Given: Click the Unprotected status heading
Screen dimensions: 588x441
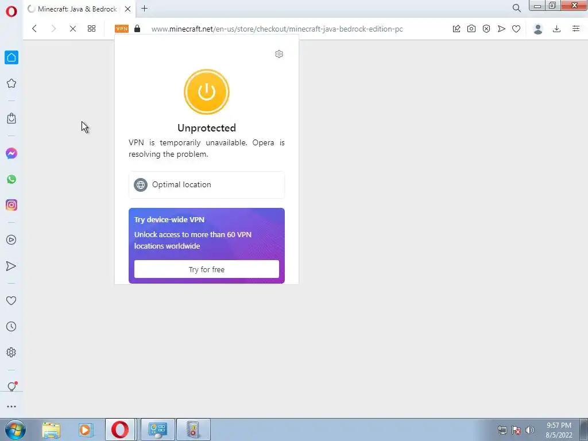Looking at the screenshot, I should [207, 128].
